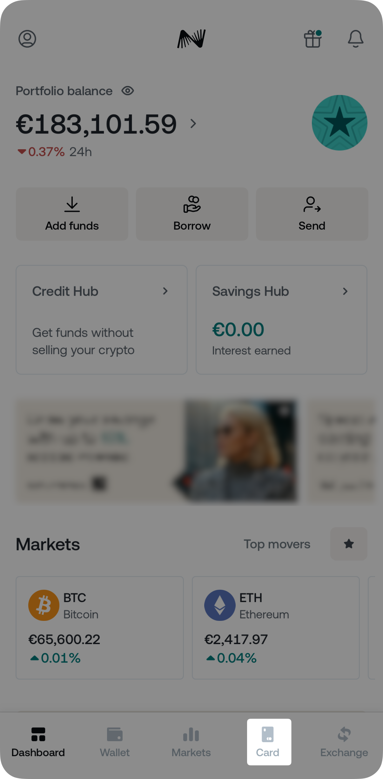Click the Nexo logo at top
The image size is (383, 779).
(x=191, y=39)
